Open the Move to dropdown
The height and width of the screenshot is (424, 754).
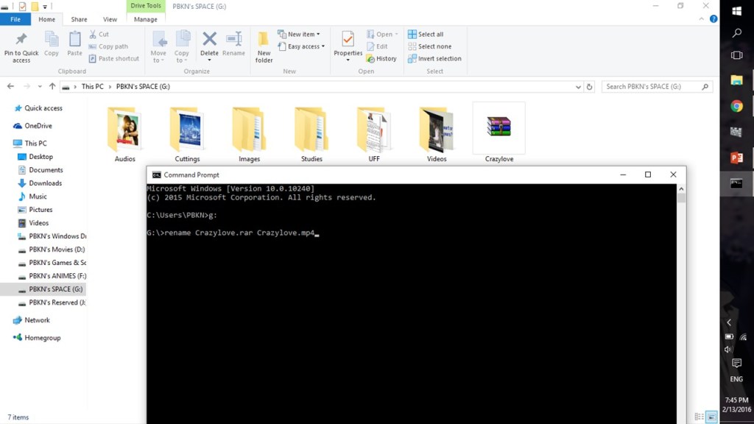(x=158, y=46)
